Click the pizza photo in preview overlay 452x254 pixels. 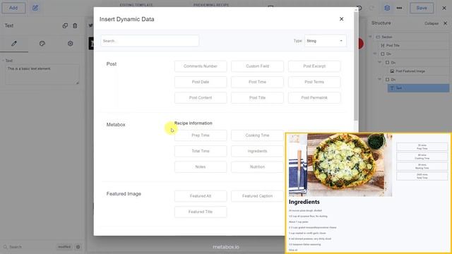pyautogui.click(x=340, y=165)
